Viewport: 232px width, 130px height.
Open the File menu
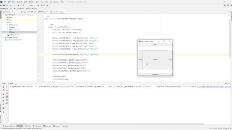(5, 2)
